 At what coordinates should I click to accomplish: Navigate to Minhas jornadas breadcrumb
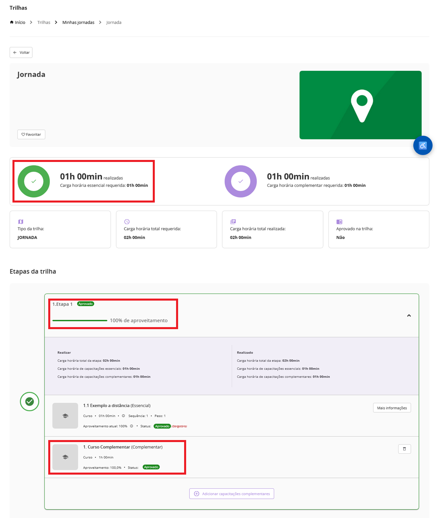pos(78,23)
